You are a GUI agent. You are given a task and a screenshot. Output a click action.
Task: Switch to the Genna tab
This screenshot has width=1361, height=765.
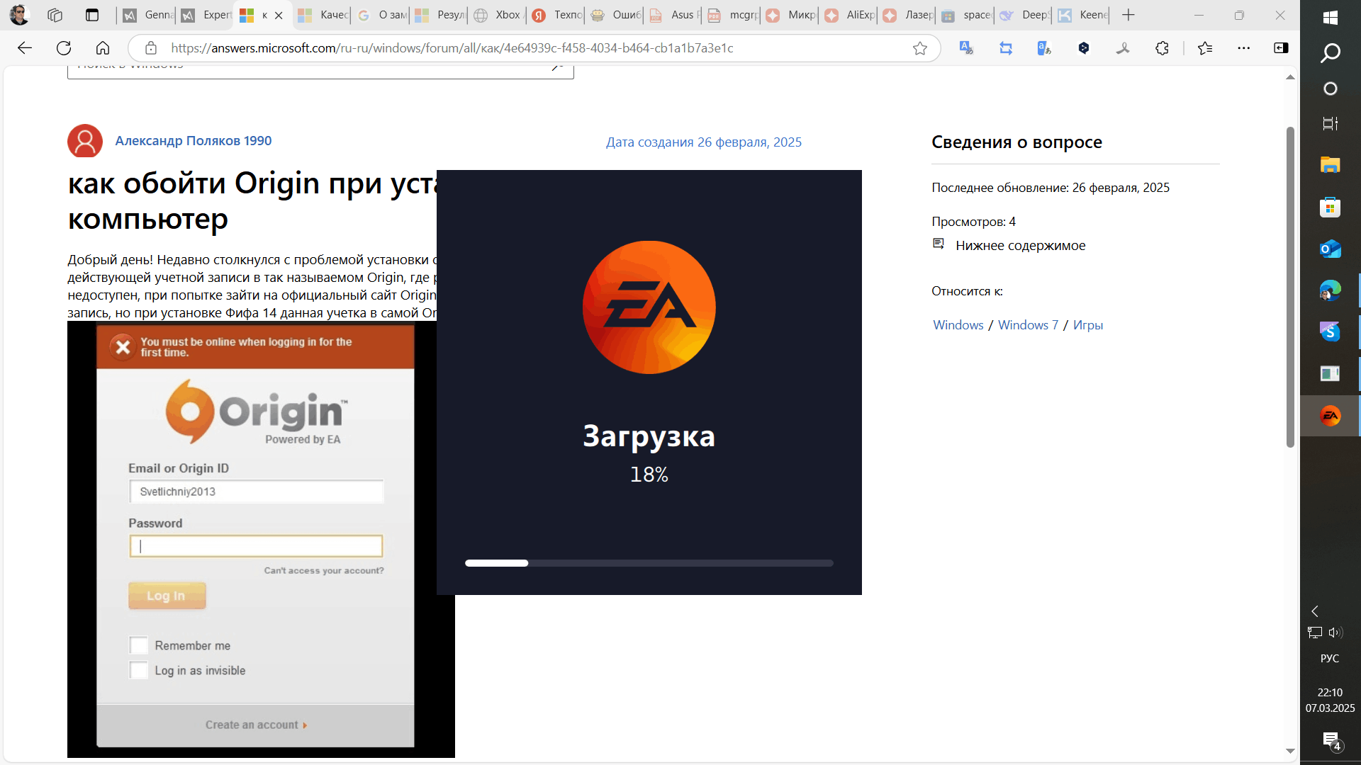point(147,15)
